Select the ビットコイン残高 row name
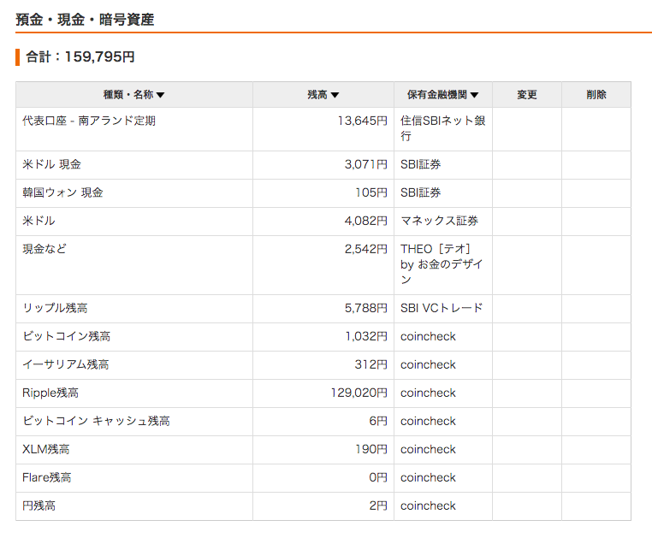Screen dimensions: 652x544 tap(67, 337)
